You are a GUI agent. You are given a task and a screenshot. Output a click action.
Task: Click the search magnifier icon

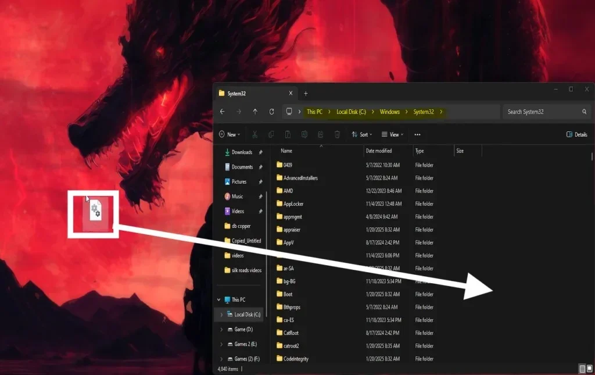coord(585,112)
